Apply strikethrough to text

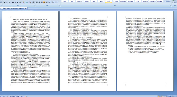(13, 2)
